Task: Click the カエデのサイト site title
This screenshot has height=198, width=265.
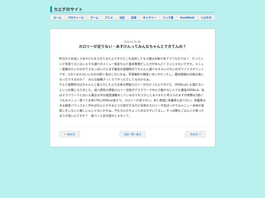Action: [68, 9]
